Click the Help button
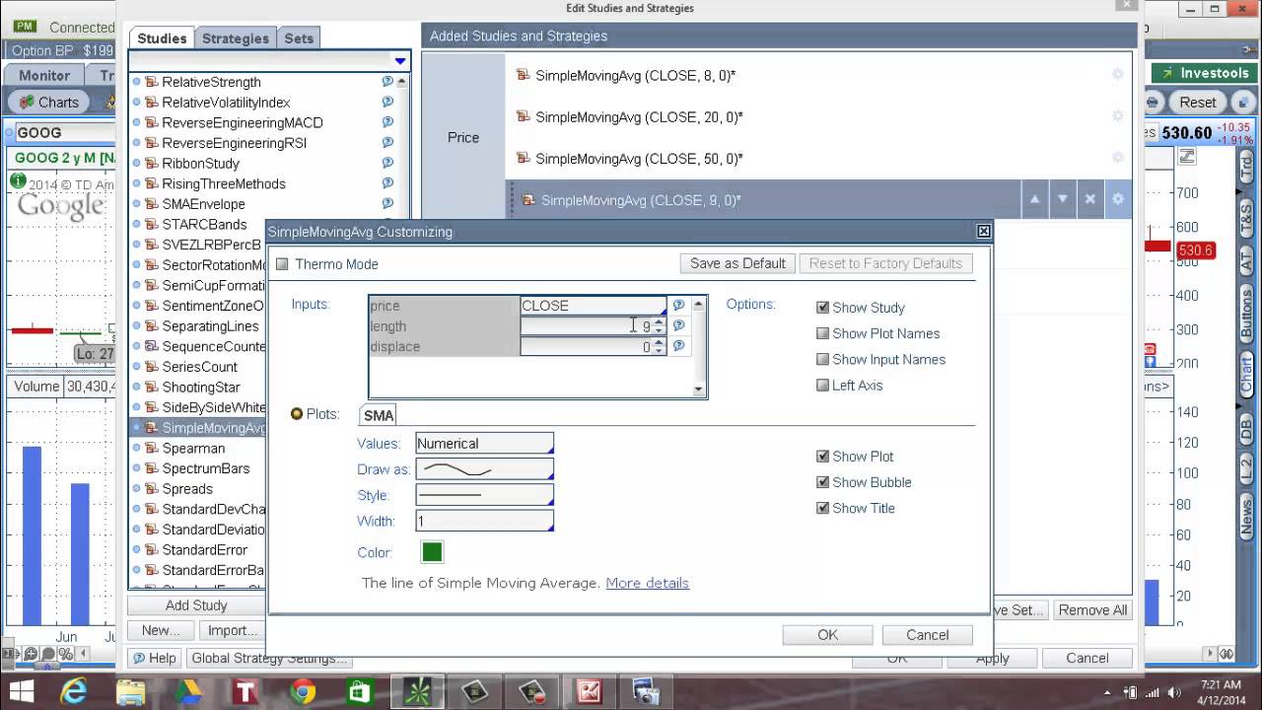 click(x=155, y=658)
